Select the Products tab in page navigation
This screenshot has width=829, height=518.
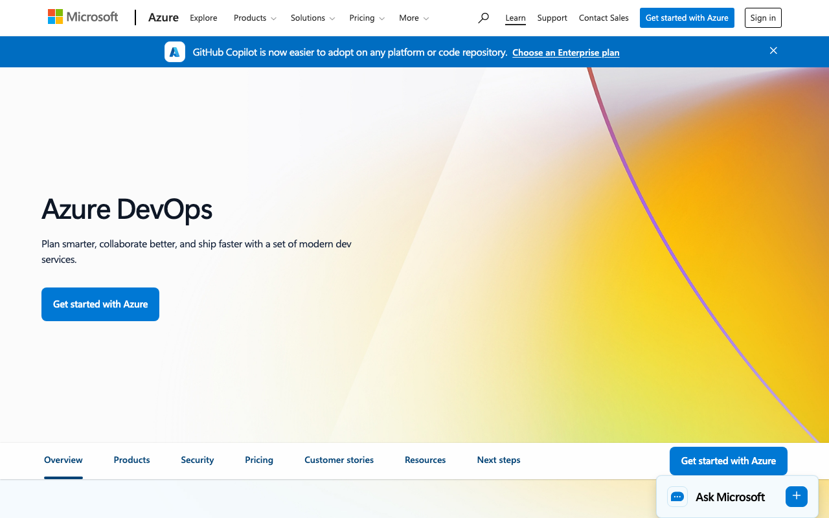click(x=131, y=460)
